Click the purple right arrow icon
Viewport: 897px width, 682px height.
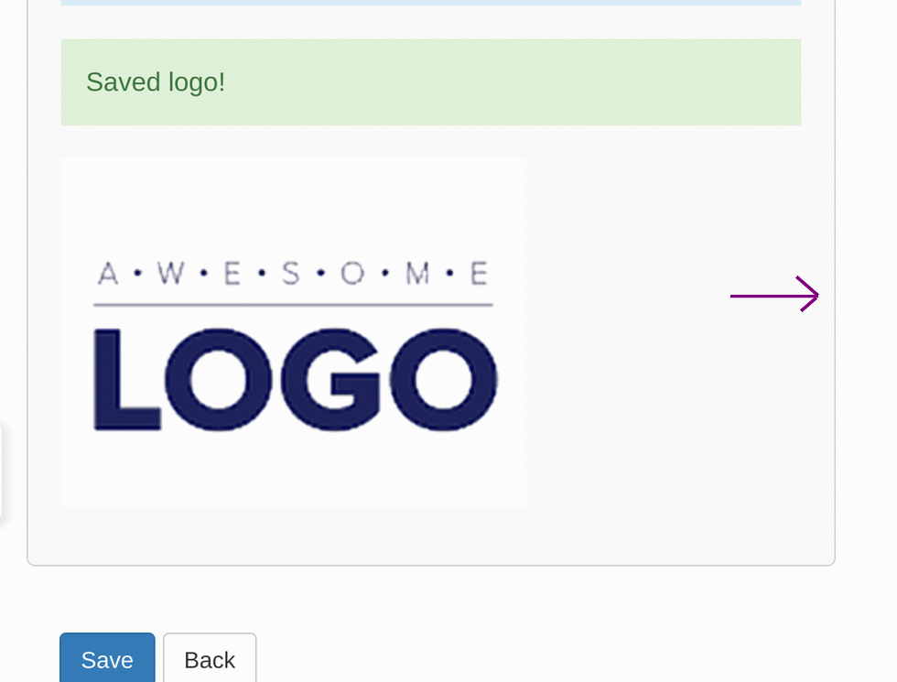(774, 295)
